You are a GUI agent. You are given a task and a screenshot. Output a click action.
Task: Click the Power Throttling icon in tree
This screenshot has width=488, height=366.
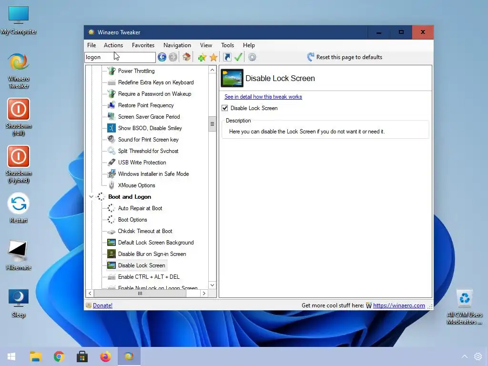coord(112,71)
